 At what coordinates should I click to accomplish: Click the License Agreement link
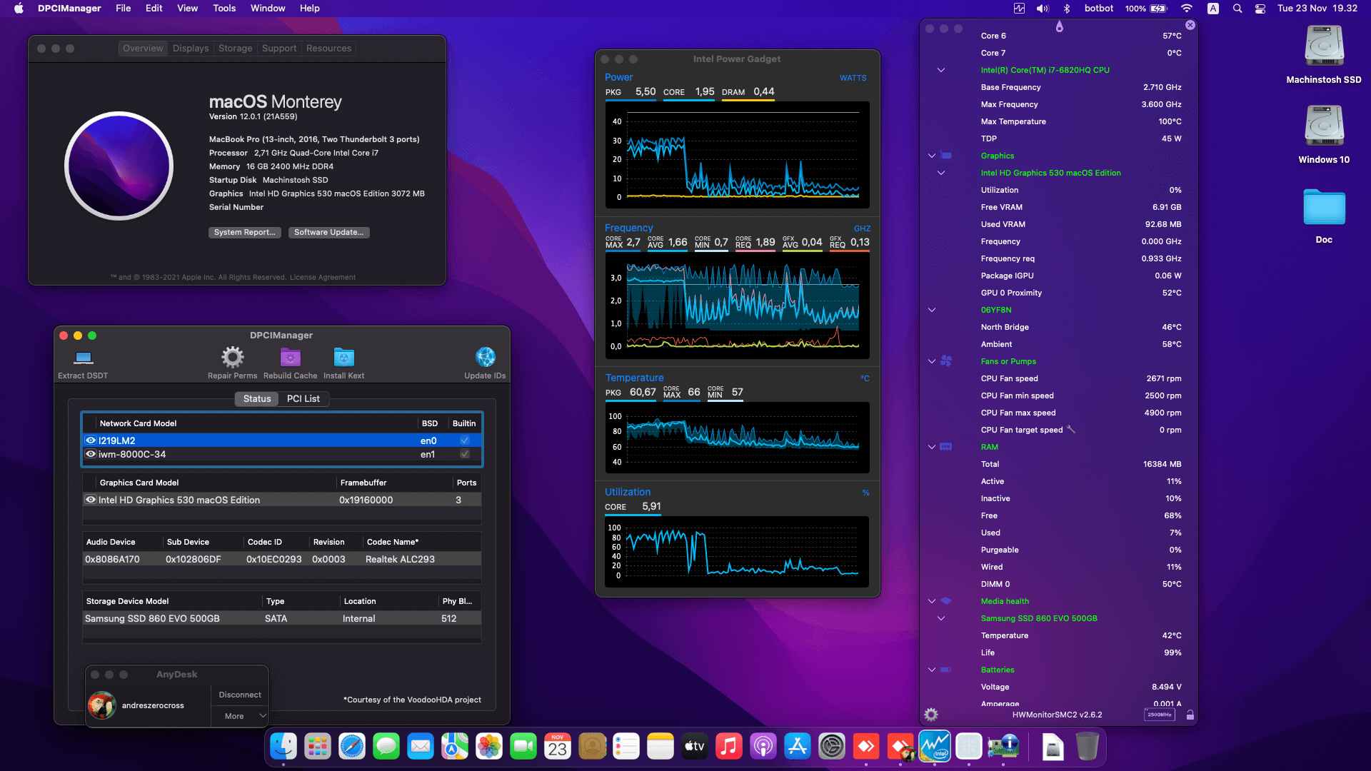[x=323, y=278]
